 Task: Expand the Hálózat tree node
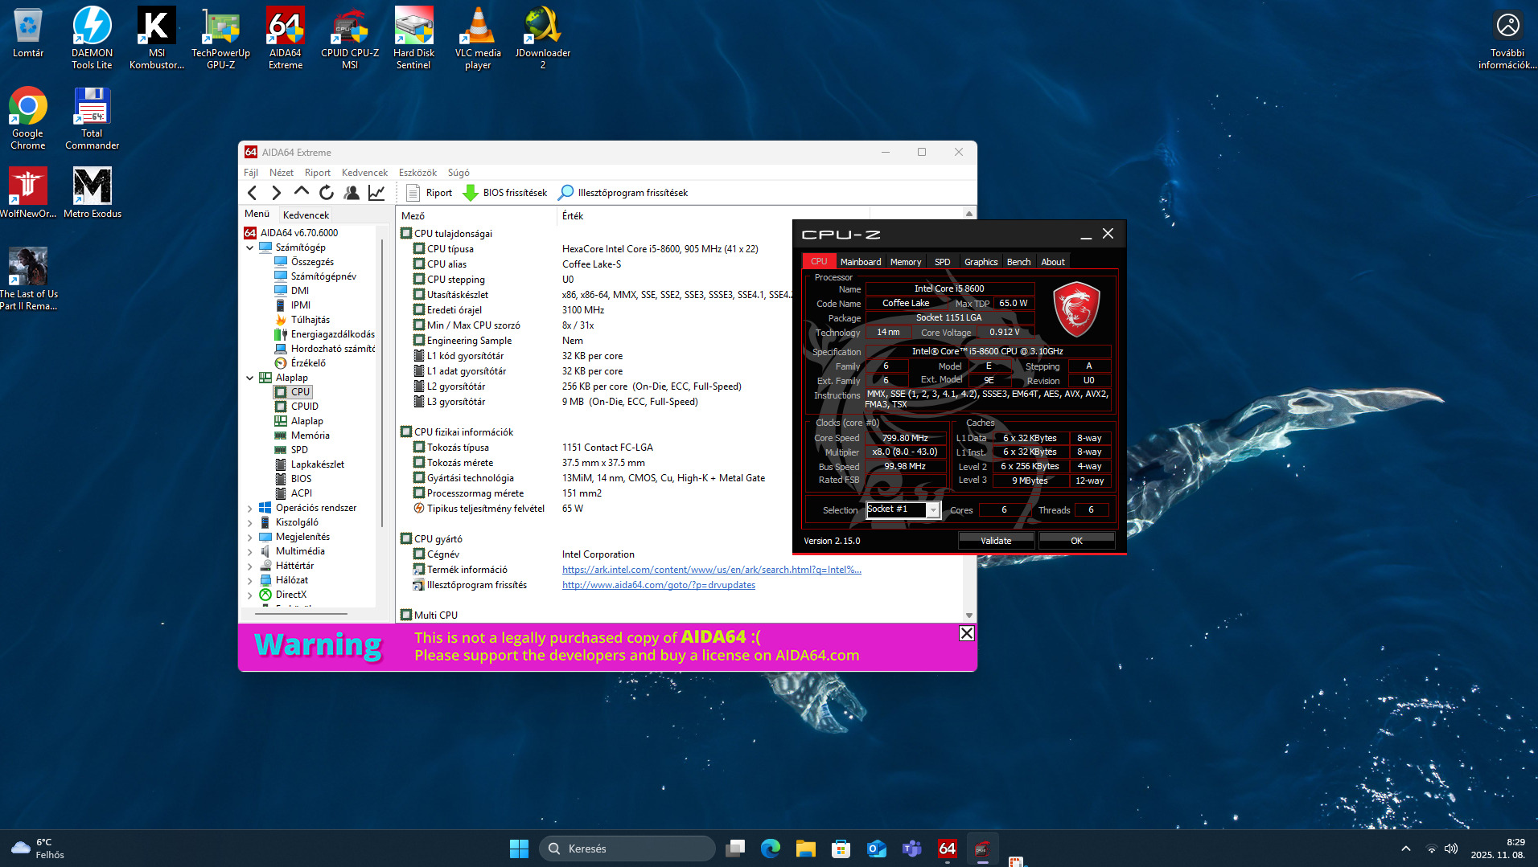click(250, 581)
